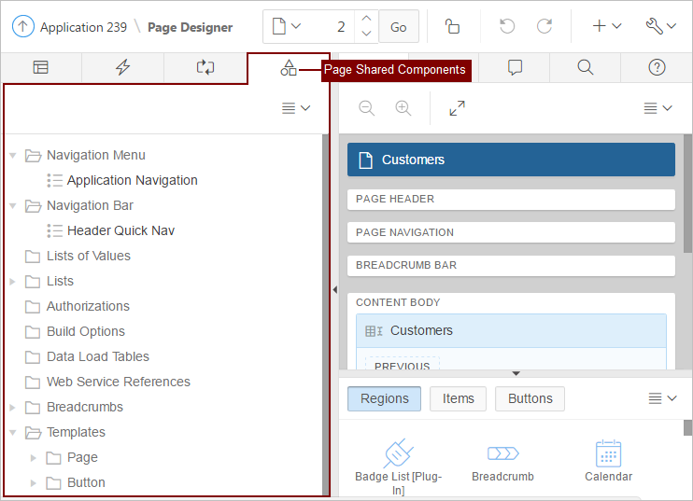
Task: Click Application 239 breadcrumb link
Action: (x=83, y=27)
